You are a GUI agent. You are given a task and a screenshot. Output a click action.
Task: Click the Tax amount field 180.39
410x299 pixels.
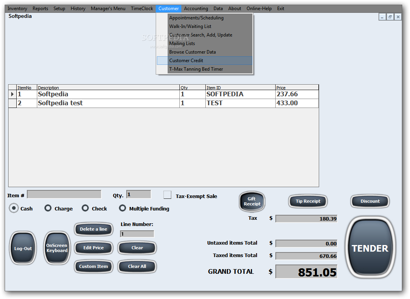(x=306, y=219)
